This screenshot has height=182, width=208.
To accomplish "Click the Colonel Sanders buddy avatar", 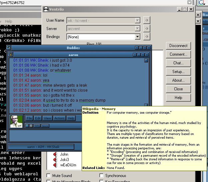I will pyautogui.click(x=16, y=122).
